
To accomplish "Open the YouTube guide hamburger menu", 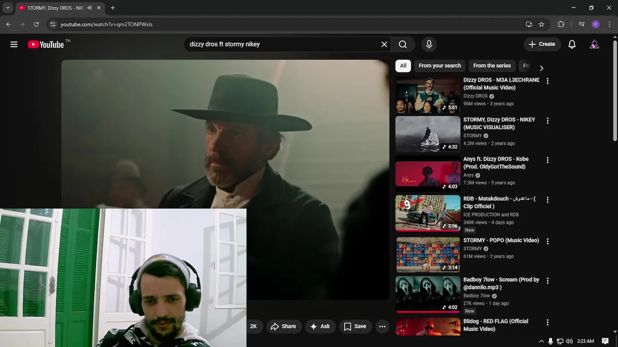I will click(14, 44).
